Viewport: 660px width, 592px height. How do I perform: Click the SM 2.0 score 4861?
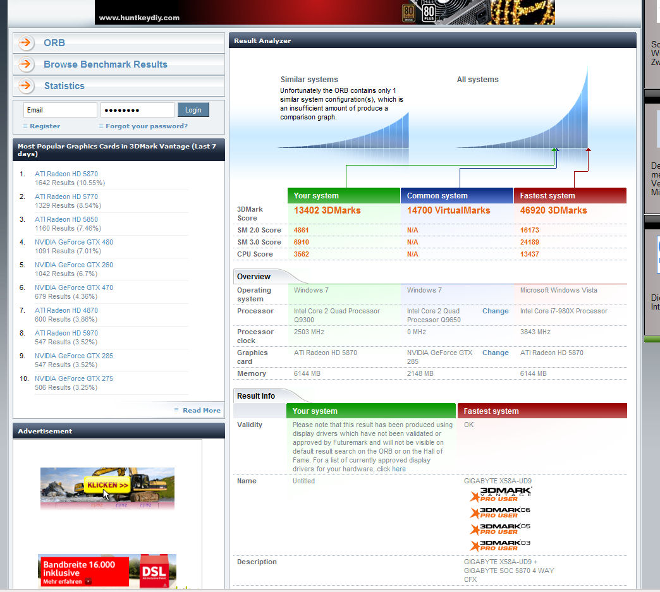click(x=302, y=230)
